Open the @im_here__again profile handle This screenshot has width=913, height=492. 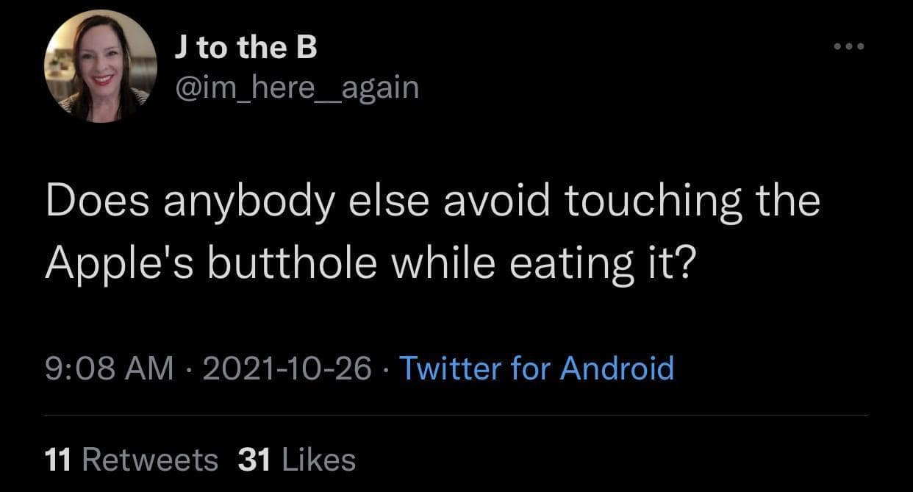click(296, 86)
